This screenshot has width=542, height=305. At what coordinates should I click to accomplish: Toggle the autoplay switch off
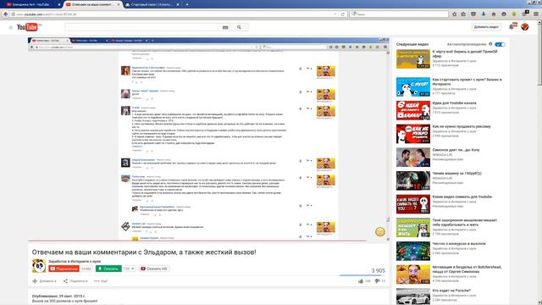click(500, 44)
